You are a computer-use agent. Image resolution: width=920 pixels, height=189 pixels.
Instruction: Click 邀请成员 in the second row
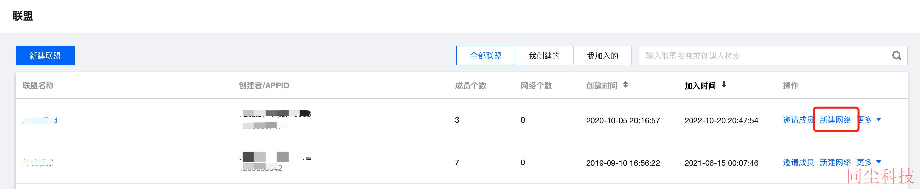pos(798,162)
